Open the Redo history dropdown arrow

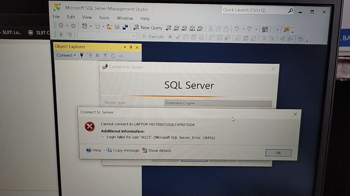point(256,29)
